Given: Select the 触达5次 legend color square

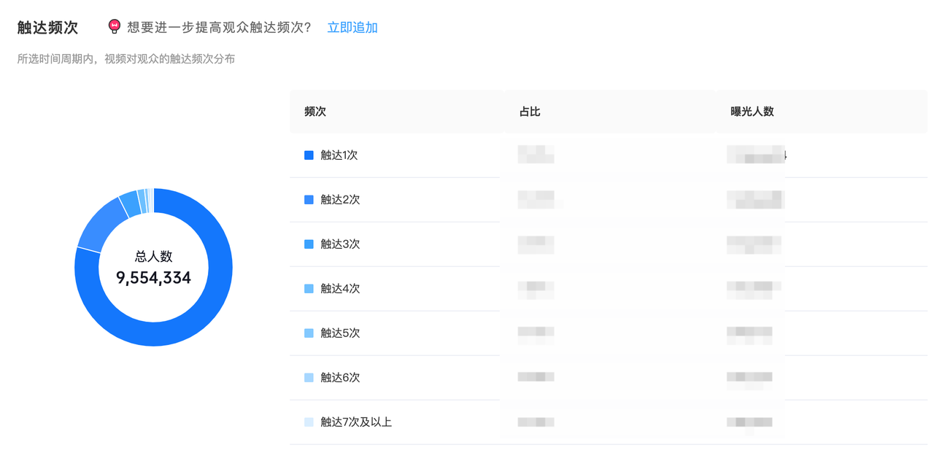Looking at the screenshot, I should pyautogui.click(x=309, y=333).
